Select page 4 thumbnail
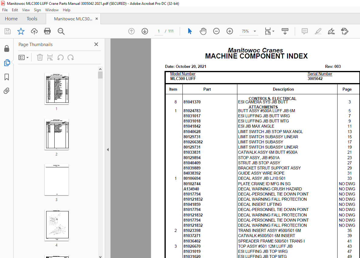The height and width of the screenshot is (258, 360). click(x=56, y=225)
